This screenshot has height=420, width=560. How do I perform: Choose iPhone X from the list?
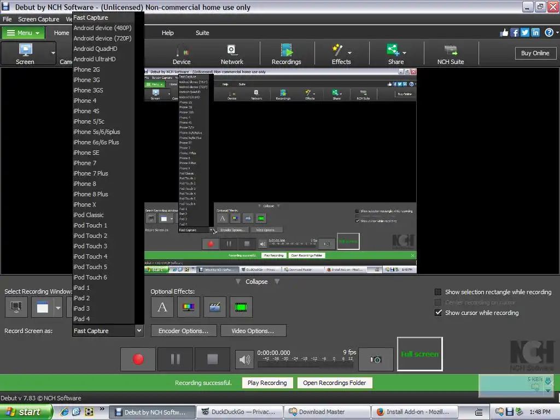[x=103, y=205]
